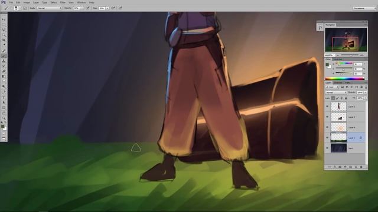Enable pressure for size icon

coord(120,8)
